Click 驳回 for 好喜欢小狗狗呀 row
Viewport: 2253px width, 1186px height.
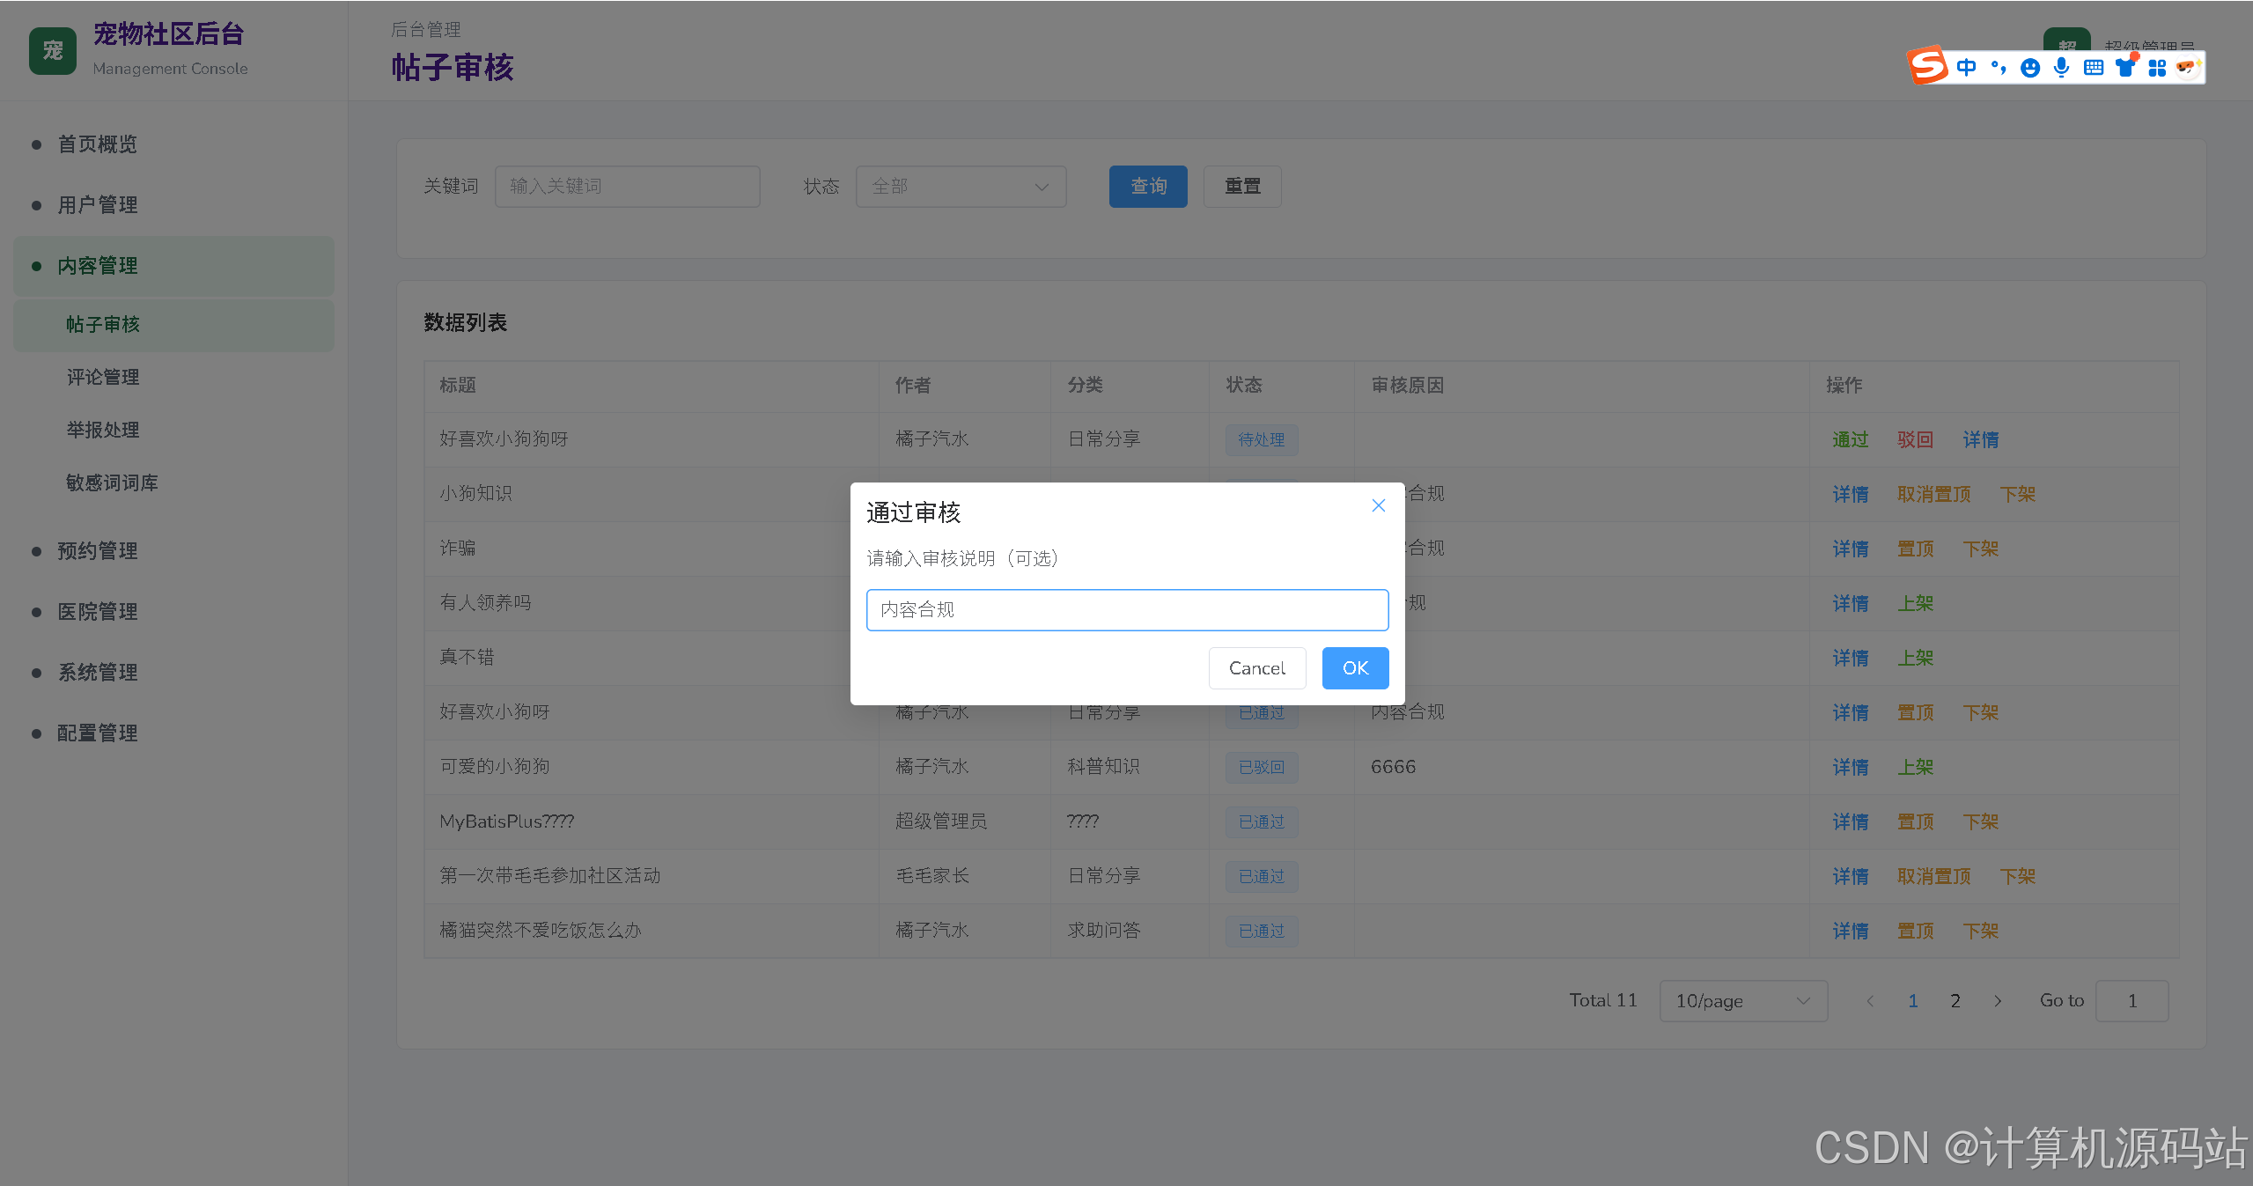[x=1915, y=440]
